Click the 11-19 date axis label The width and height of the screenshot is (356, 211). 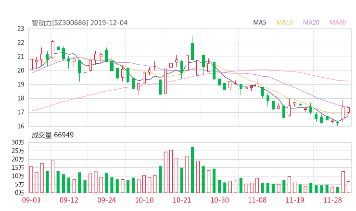295,200
